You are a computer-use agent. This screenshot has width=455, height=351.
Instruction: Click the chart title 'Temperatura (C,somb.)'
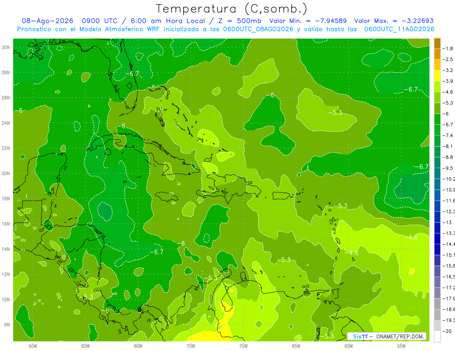[231, 9]
